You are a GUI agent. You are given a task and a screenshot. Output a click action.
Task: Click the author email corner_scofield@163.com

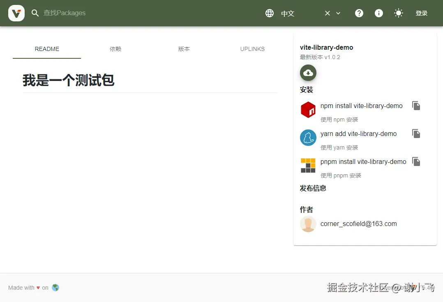[x=359, y=224]
